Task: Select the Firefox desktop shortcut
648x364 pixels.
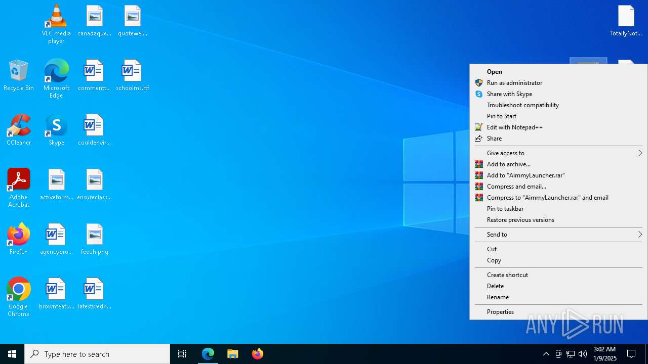Action: 18,239
